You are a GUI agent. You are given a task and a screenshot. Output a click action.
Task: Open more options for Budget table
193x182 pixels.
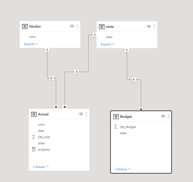(x=168, y=117)
